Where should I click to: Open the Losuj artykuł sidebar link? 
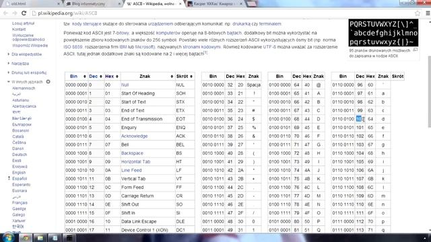23,24
